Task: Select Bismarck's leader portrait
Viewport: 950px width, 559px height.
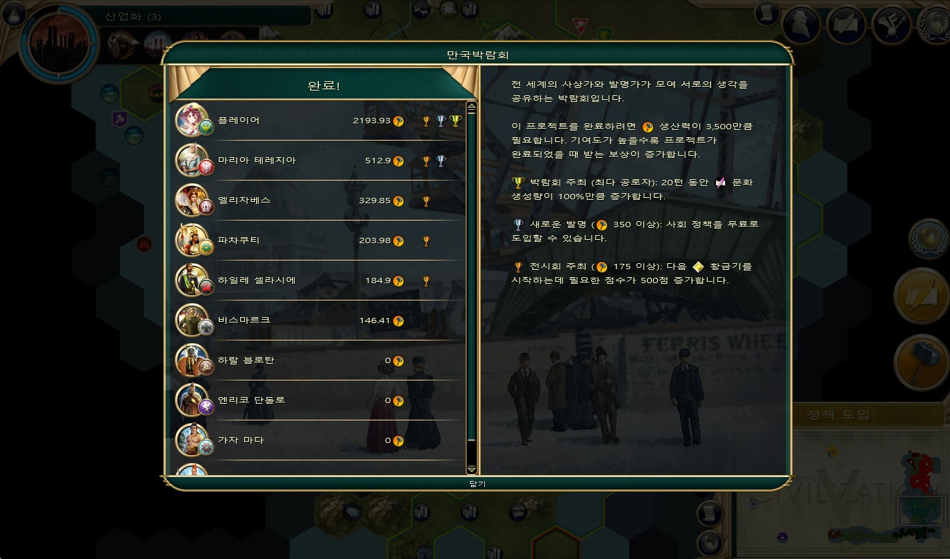Action: point(193,320)
